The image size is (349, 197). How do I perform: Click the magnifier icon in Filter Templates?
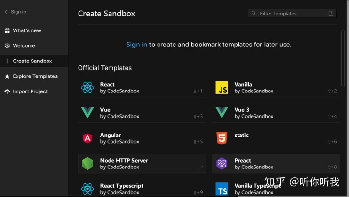click(254, 14)
